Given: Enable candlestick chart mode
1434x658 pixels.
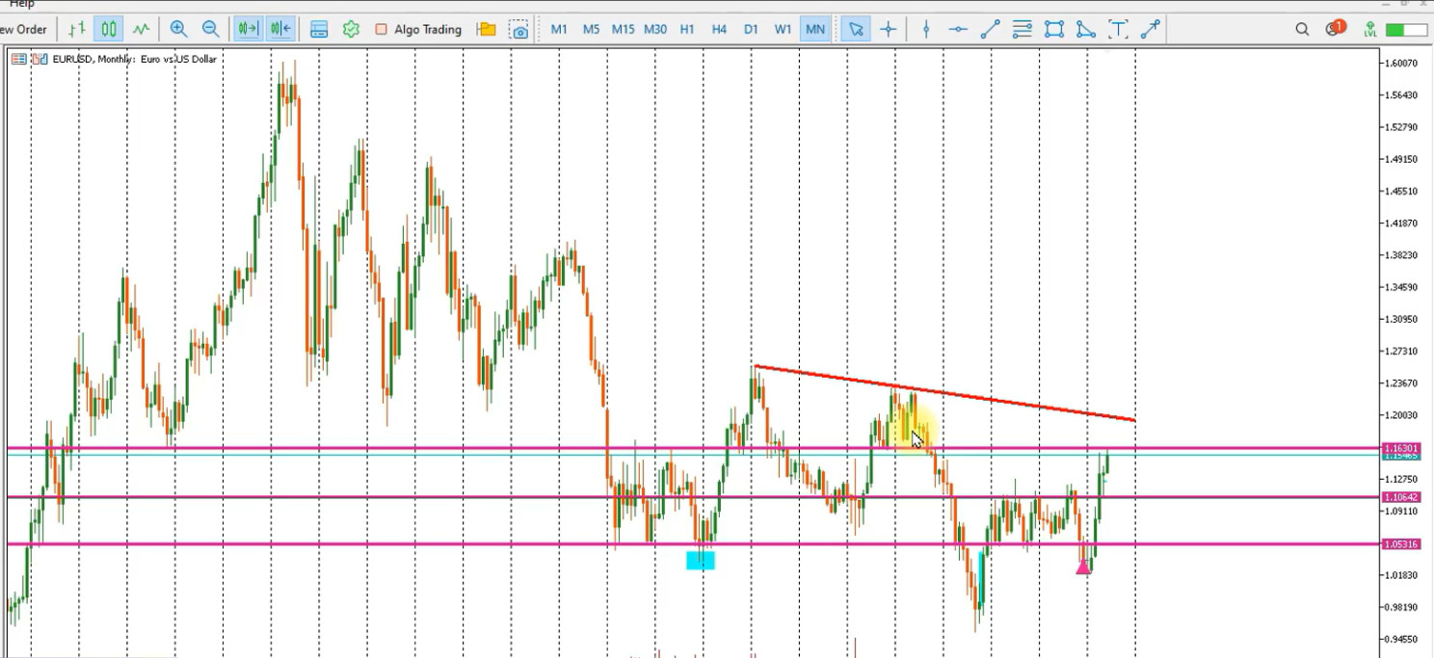Looking at the screenshot, I should 109,30.
